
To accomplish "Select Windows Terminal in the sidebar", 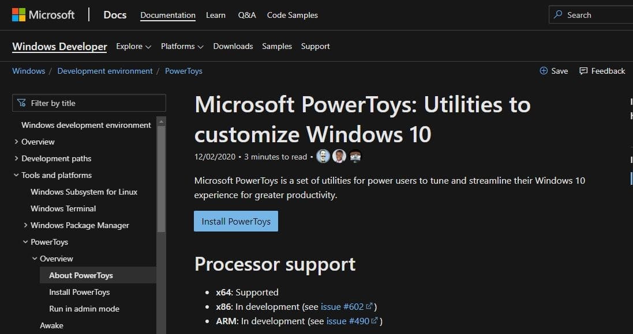I will coord(63,208).
